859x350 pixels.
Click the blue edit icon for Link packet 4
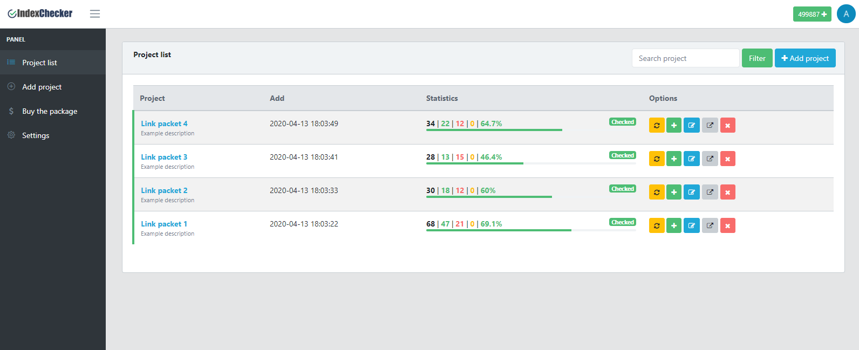tap(691, 125)
